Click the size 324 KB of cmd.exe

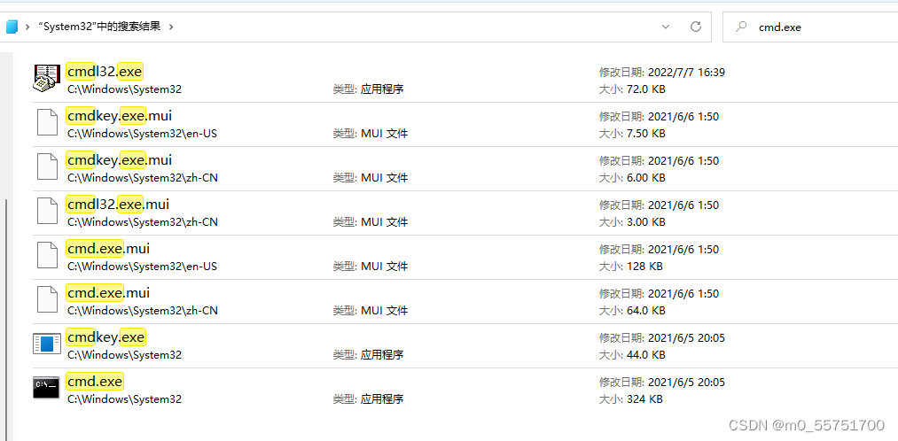point(644,399)
